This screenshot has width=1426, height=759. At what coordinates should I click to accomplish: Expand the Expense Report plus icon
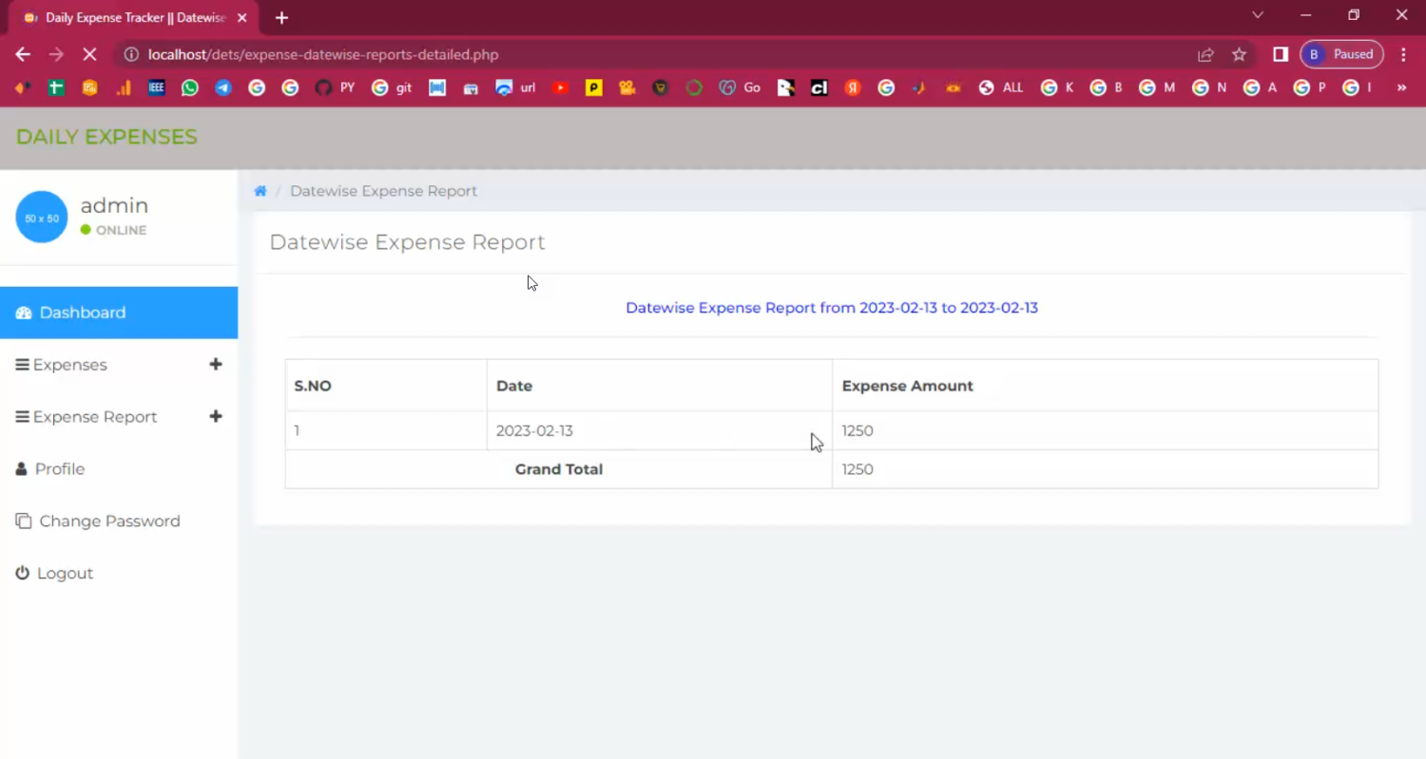[x=216, y=417]
